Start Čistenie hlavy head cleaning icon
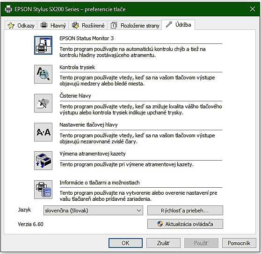The image size is (261, 254). pos(43,103)
